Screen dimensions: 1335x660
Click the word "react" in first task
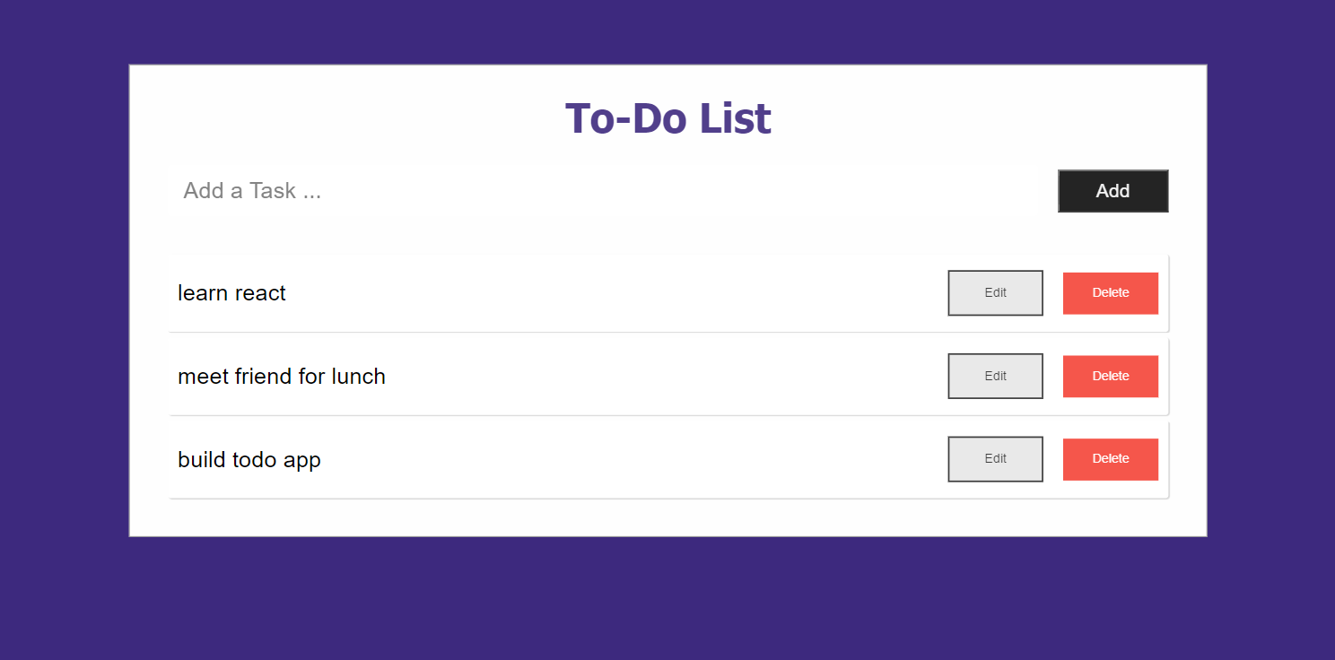(x=260, y=293)
